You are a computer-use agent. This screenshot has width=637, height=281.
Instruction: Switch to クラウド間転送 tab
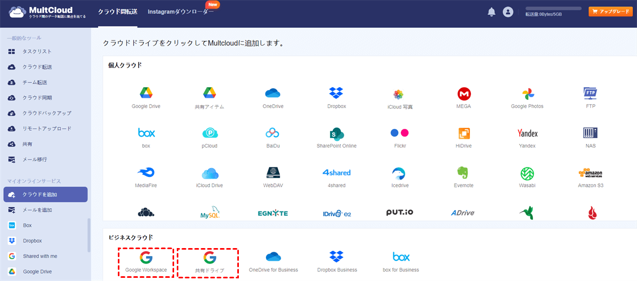117,12
